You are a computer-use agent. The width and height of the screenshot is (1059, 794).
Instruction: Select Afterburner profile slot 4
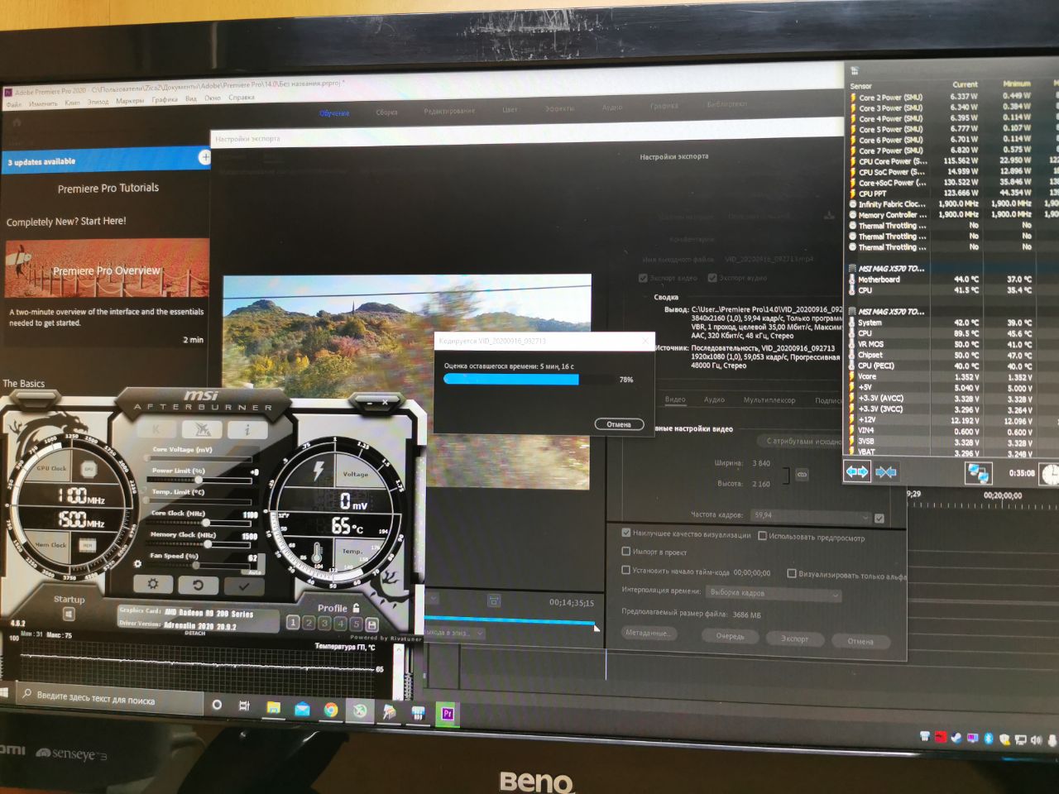click(x=341, y=623)
